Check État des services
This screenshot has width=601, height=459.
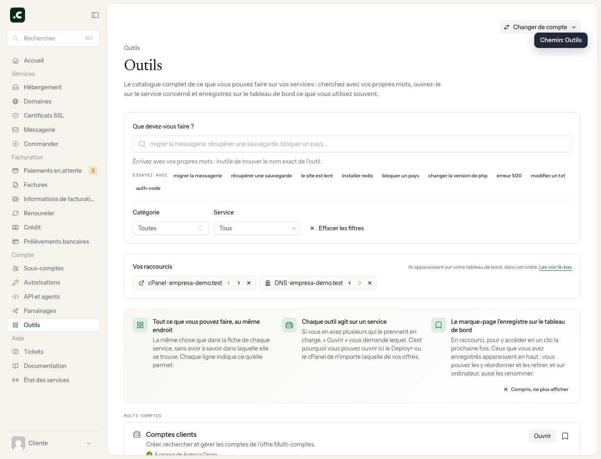coord(53,380)
